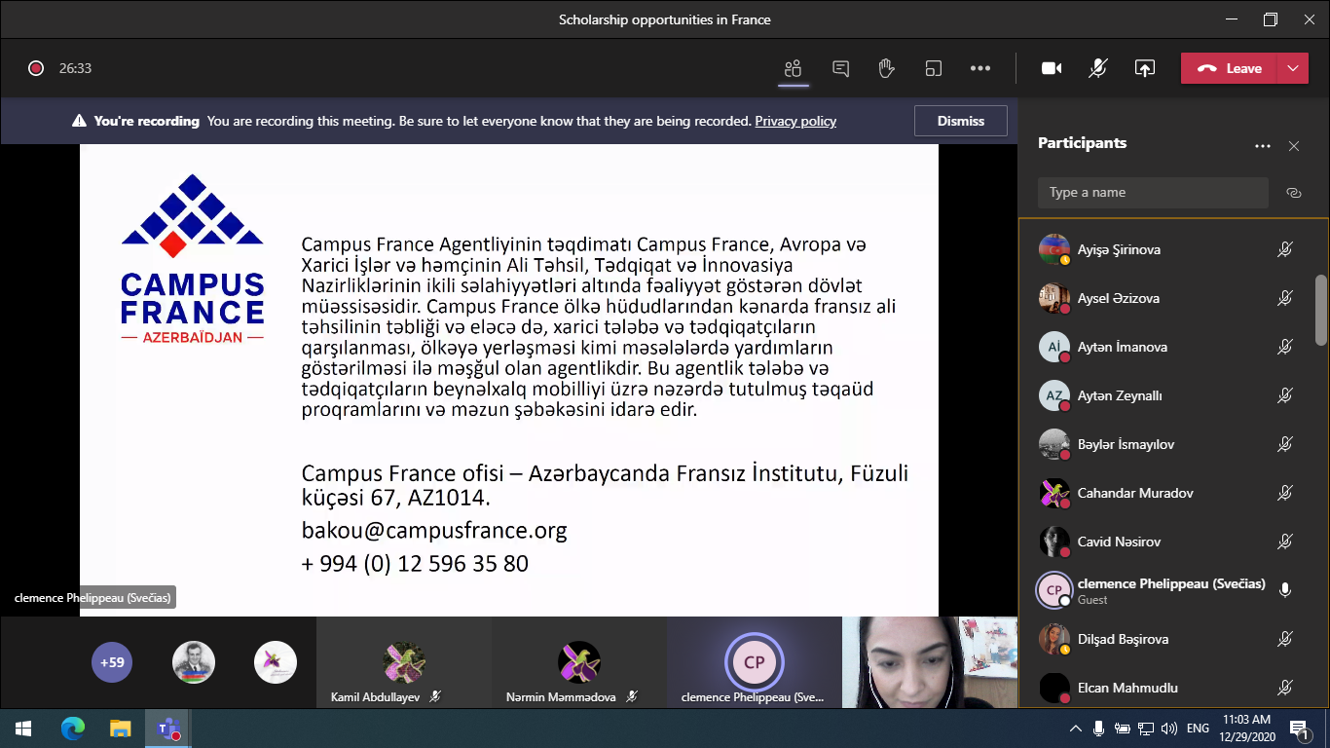Open Microsoft Edge from taskbar
1330x748 pixels.
click(73, 728)
